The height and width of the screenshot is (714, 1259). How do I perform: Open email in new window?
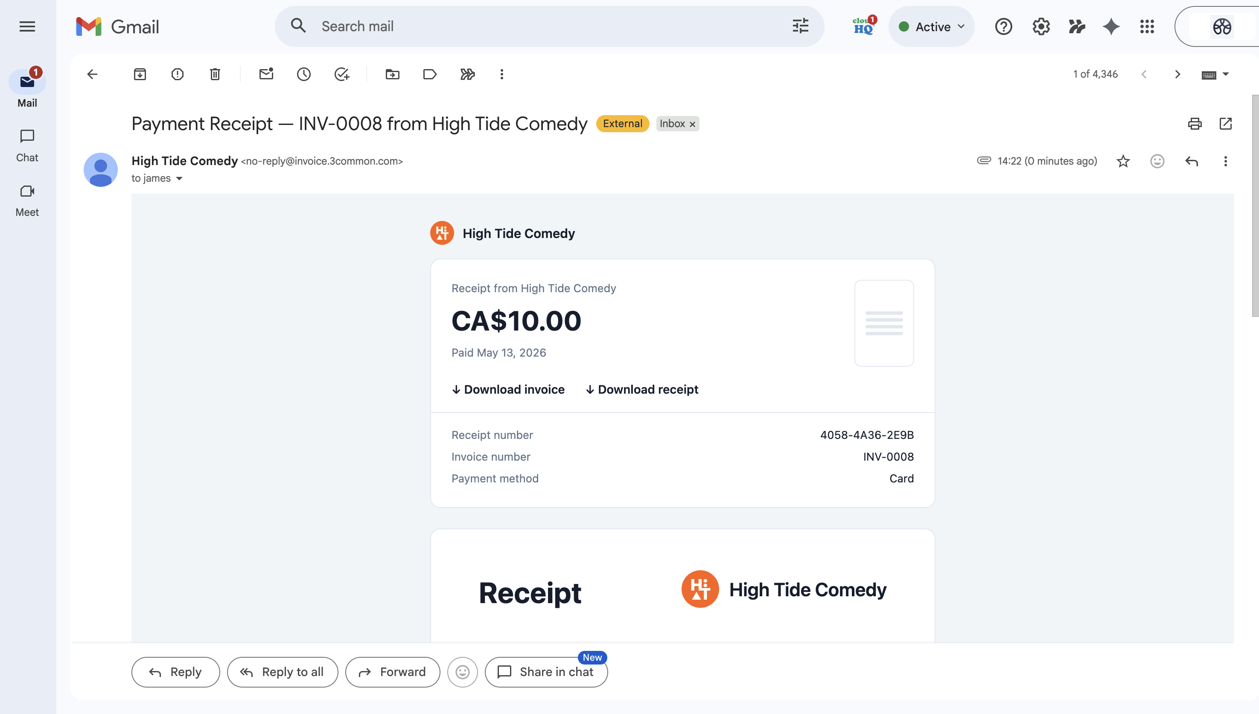click(1225, 124)
